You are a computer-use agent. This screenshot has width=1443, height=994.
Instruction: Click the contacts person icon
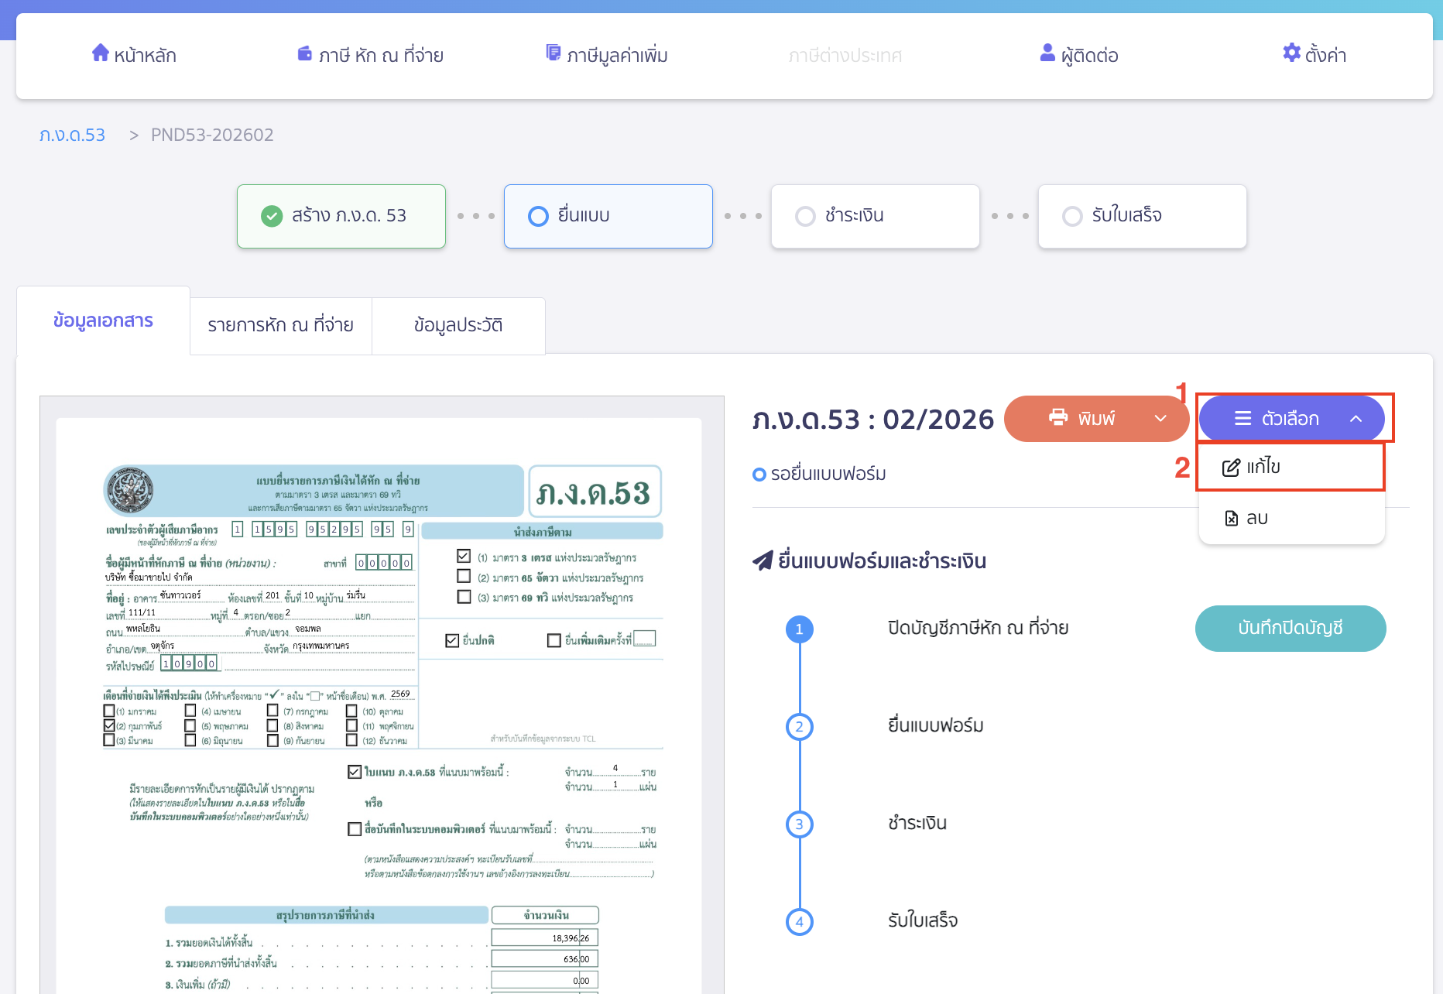pos(1047,53)
